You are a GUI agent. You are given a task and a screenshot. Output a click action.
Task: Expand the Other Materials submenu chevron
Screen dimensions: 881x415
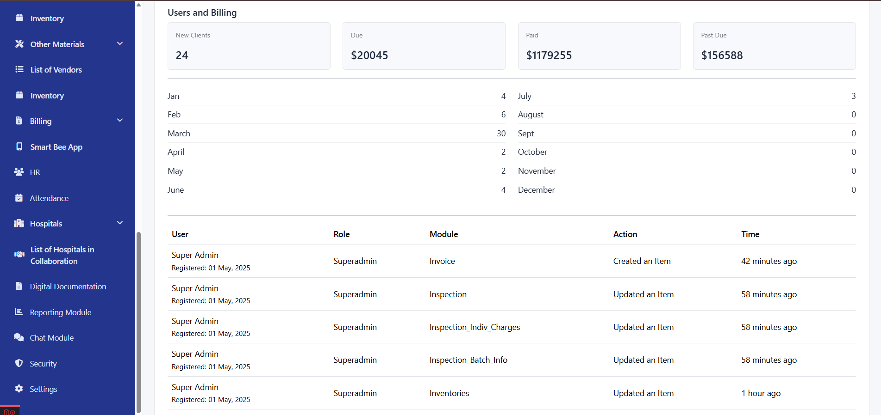pos(120,44)
